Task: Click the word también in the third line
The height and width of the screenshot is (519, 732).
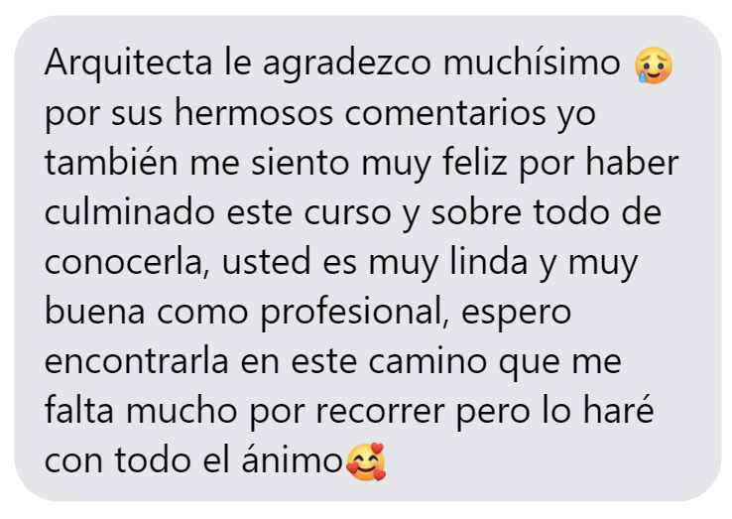Action: [111, 162]
